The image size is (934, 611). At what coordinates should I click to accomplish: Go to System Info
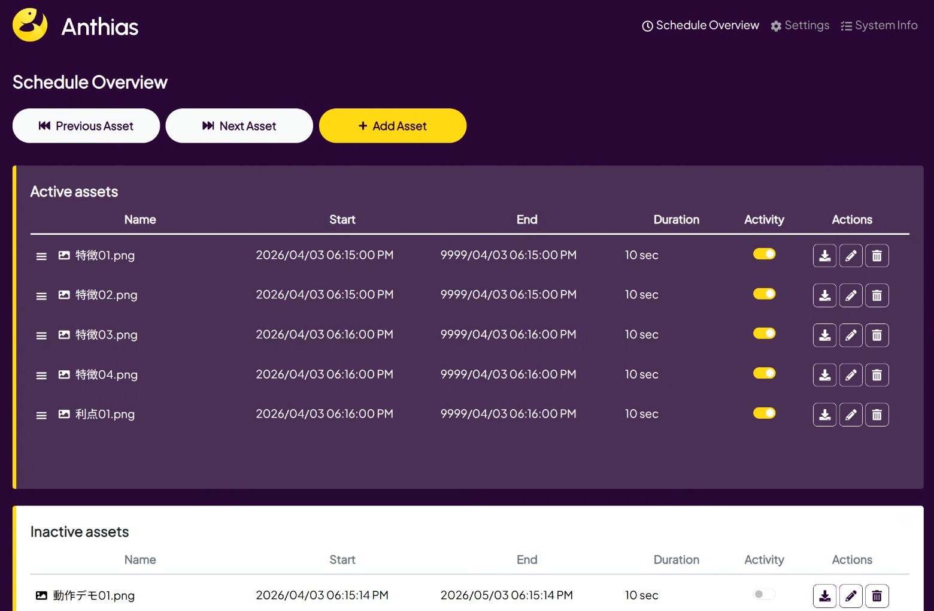pyautogui.click(x=879, y=26)
